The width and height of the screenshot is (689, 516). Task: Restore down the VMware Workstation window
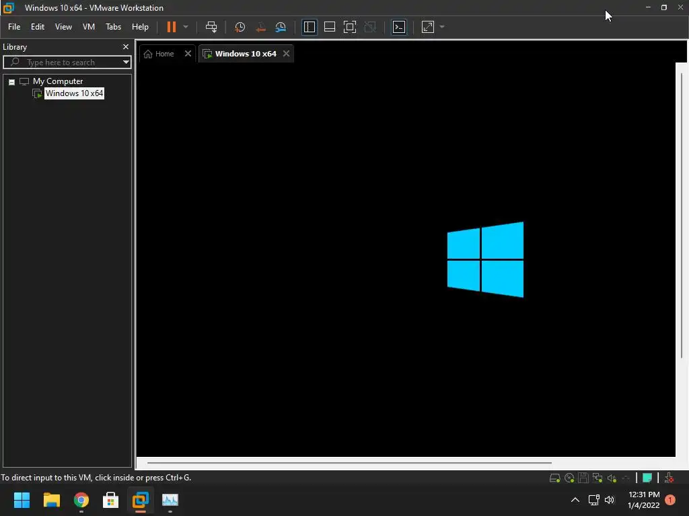pos(664,7)
